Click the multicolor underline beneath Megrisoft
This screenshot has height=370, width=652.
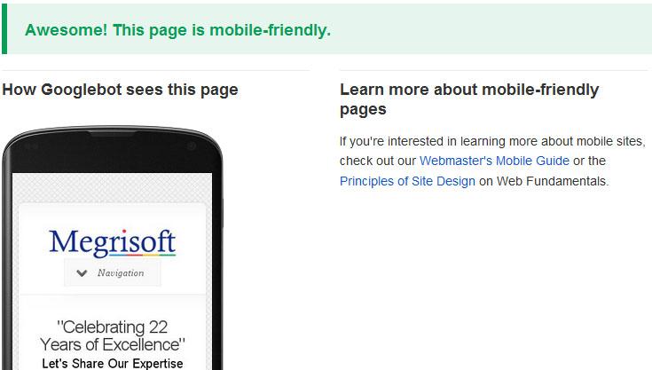(x=121, y=254)
